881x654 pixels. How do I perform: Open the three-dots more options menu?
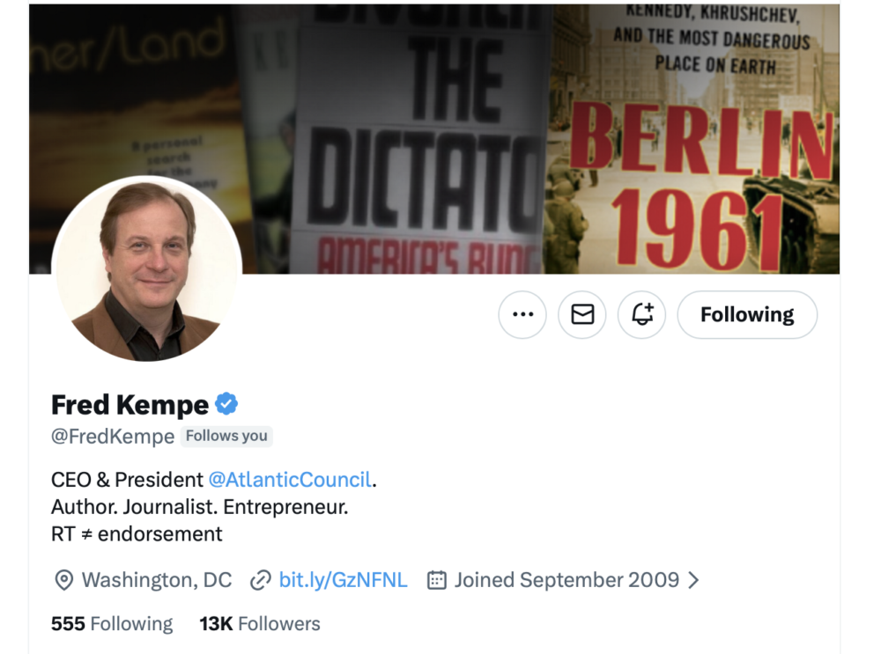(x=522, y=315)
